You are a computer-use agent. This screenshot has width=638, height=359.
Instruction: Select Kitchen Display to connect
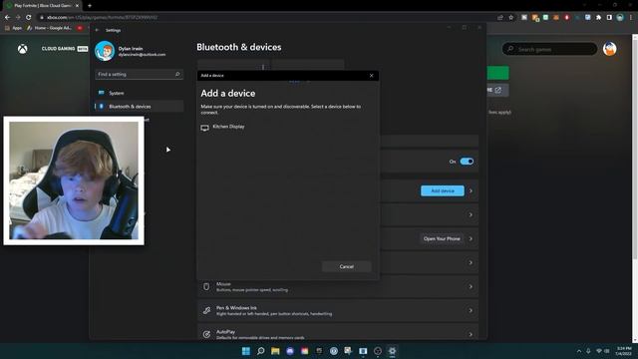tap(288, 127)
